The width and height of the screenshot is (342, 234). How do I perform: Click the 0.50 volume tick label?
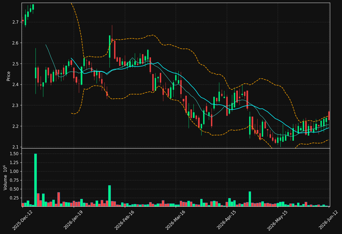tap(14, 189)
